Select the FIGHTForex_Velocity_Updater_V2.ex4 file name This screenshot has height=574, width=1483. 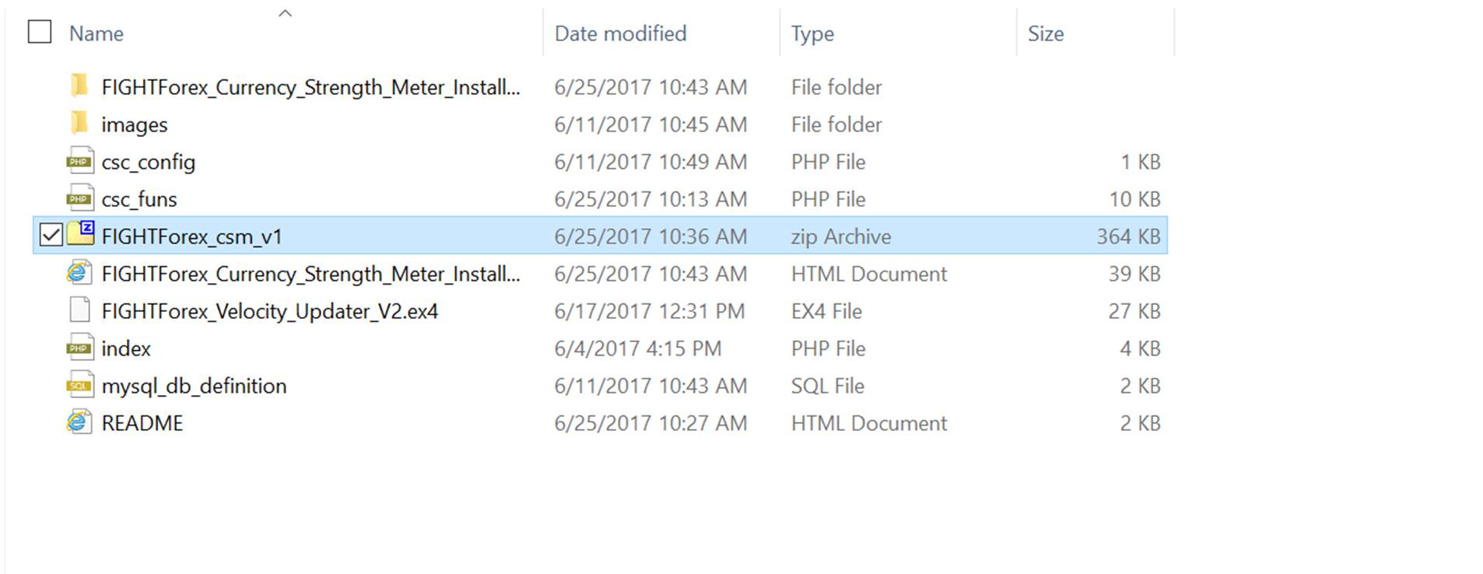coord(270,311)
